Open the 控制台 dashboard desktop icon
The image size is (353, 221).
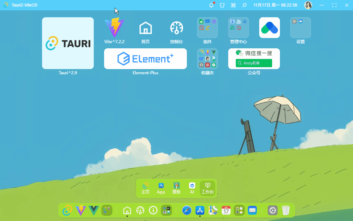(176, 28)
